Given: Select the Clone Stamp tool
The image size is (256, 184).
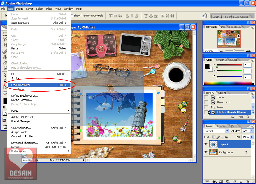Looking at the screenshot, I should tap(5, 57).
